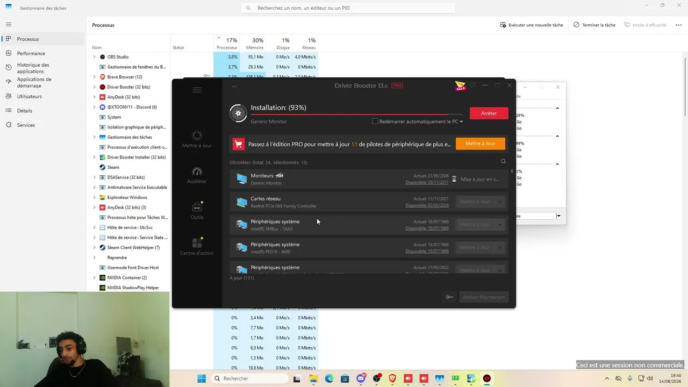Viewport: 688px width, 387px height.
Task: Open the feedback chat icon in Driver Booster
Action: [x=473, y=85]
